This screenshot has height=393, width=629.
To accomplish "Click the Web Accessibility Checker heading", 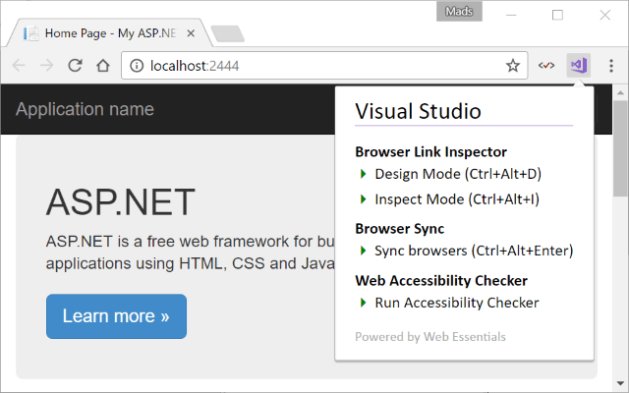I will pyautogui.click(x=441, y=281).
